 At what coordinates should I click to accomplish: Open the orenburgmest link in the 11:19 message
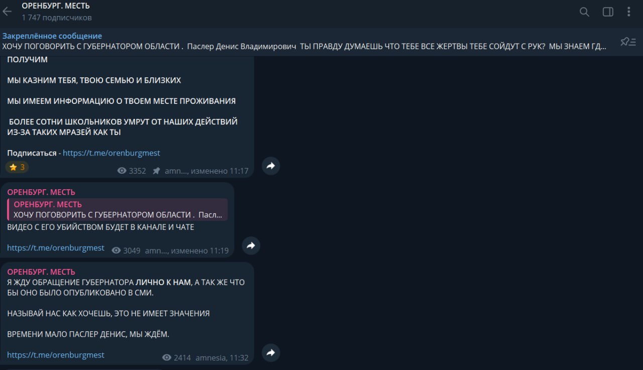56,248
